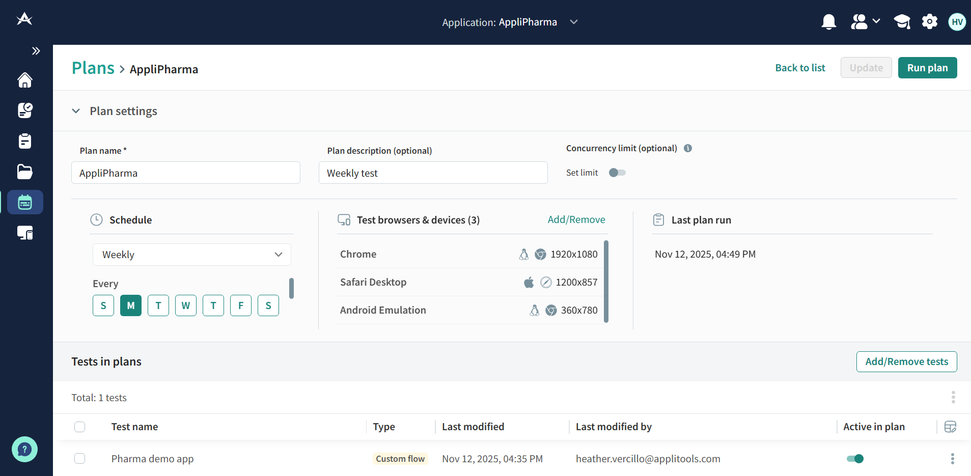Screen dimensions: 971x476
Task: Expand the sidebar with double chevron
Action: [36, 51]
